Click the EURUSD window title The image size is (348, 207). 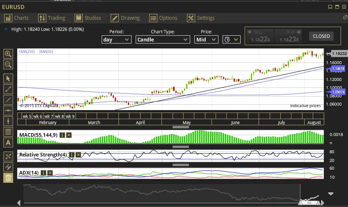13,7
